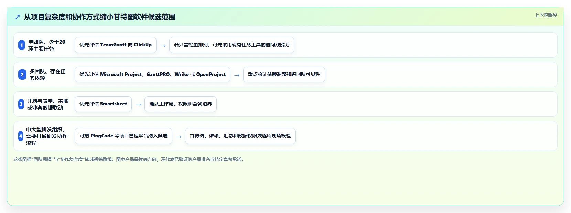Select step number 1 badge

(x=22, y=45)
